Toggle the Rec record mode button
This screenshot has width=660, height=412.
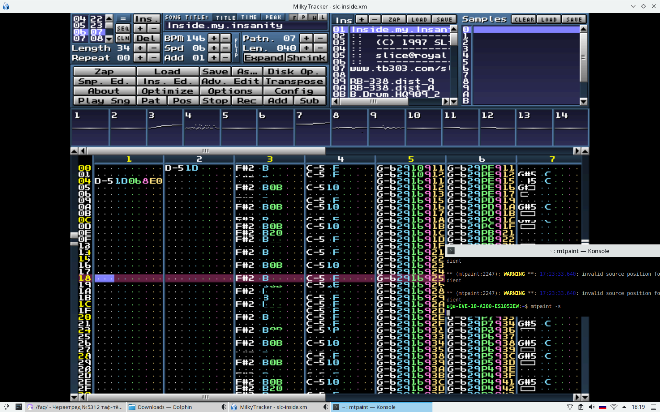(246, 101)
